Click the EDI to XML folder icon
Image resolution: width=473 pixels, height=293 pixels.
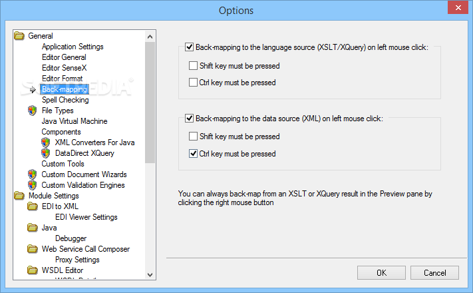point(33,206)
